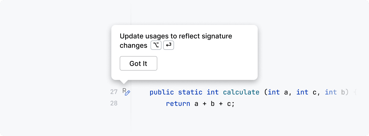Click the Option key shortcut icon
Screen dimensions: 369x136
tap(156, 45)
